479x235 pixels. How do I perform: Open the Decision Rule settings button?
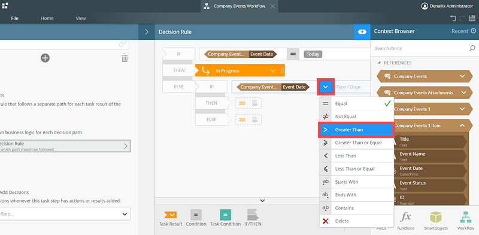65,146
